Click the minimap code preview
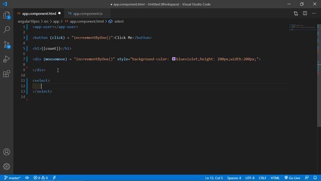This screenshot has width=321, height=181. point(302,27)
